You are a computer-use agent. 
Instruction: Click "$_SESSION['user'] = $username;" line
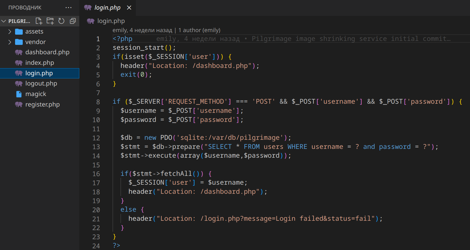click(188, 183)
